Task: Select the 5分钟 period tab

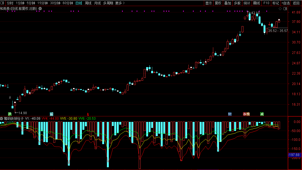Action: (x=31, y=3)
